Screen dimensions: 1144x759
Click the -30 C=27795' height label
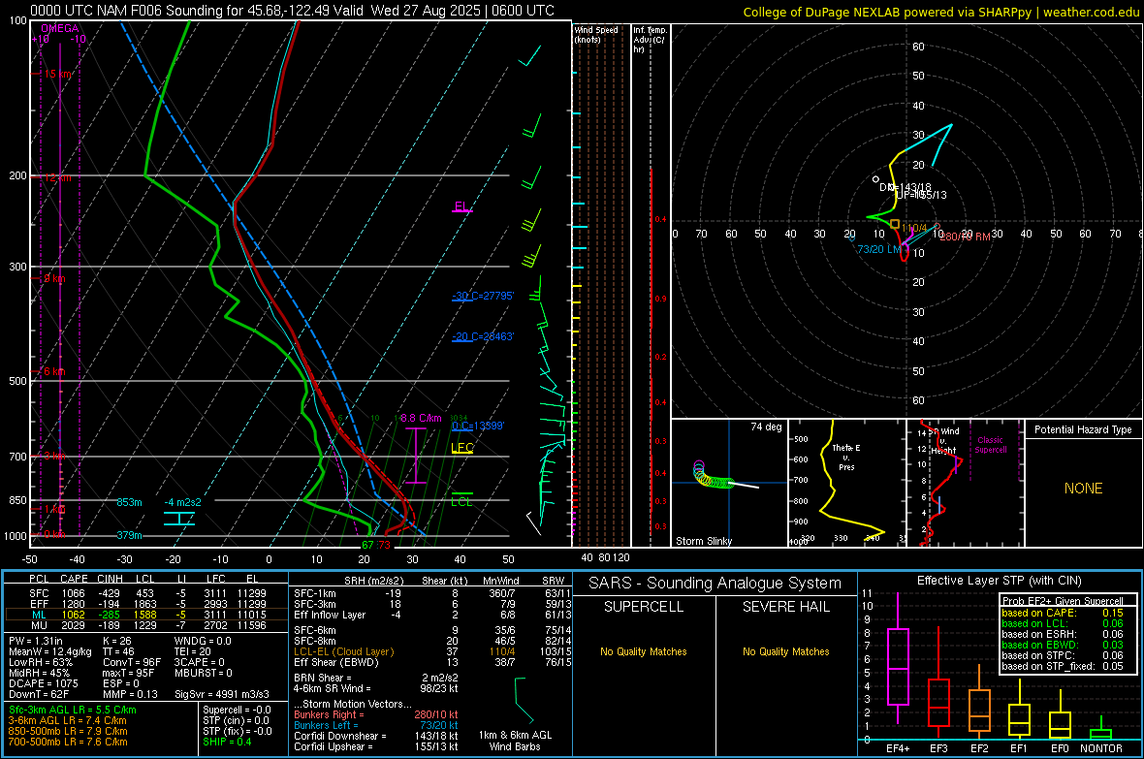483,296
